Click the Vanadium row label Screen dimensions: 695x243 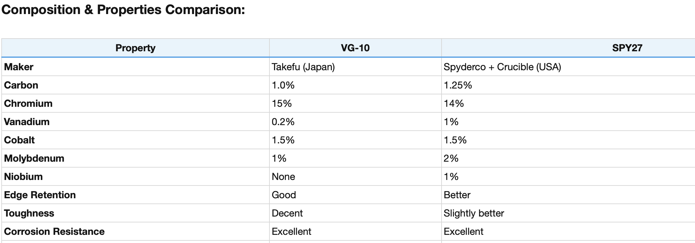click(x=27, y=122)
